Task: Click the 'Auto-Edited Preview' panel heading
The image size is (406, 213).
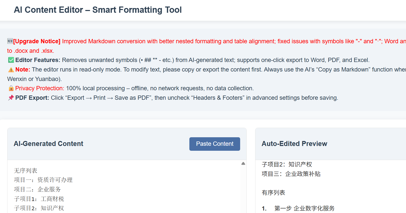Action: coord(294,144)
